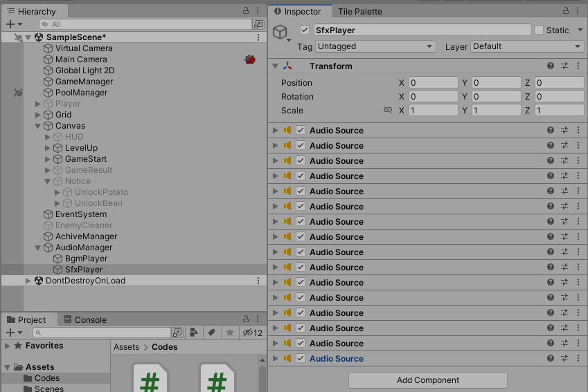Select the GameManager object

click(84, 82)
